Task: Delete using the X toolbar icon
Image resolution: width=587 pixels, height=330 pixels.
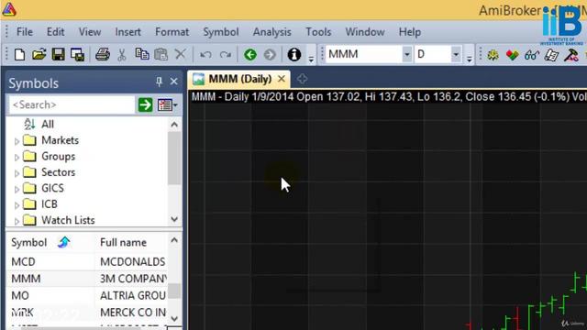Action: coord(181,55)
